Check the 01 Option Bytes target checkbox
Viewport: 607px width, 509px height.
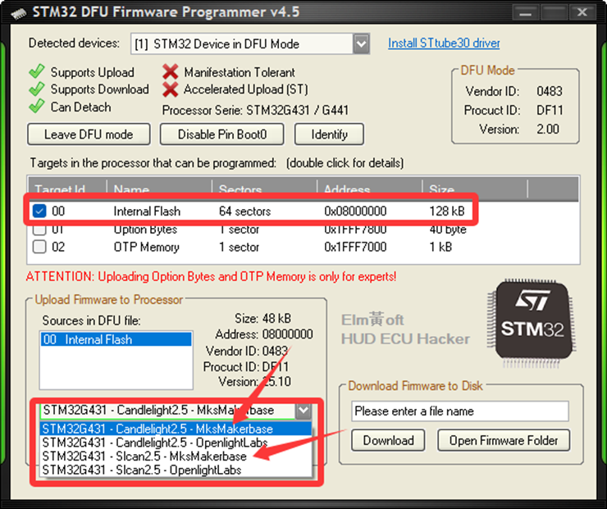[39, 230]
